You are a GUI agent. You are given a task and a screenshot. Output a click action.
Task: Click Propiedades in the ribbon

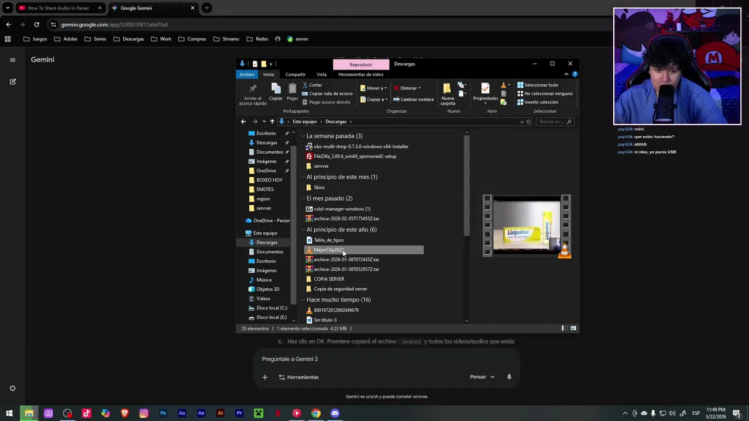pos(485,92)
